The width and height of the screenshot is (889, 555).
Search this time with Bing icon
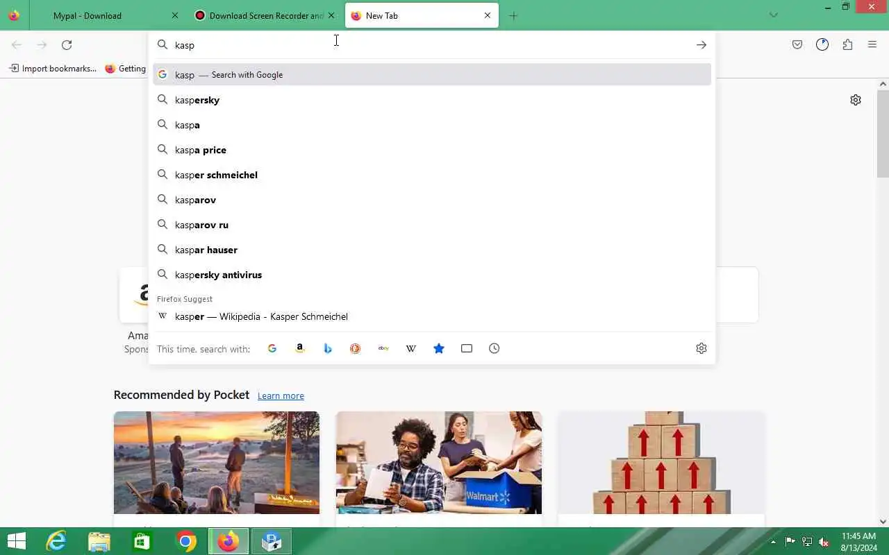click(328, 348)
